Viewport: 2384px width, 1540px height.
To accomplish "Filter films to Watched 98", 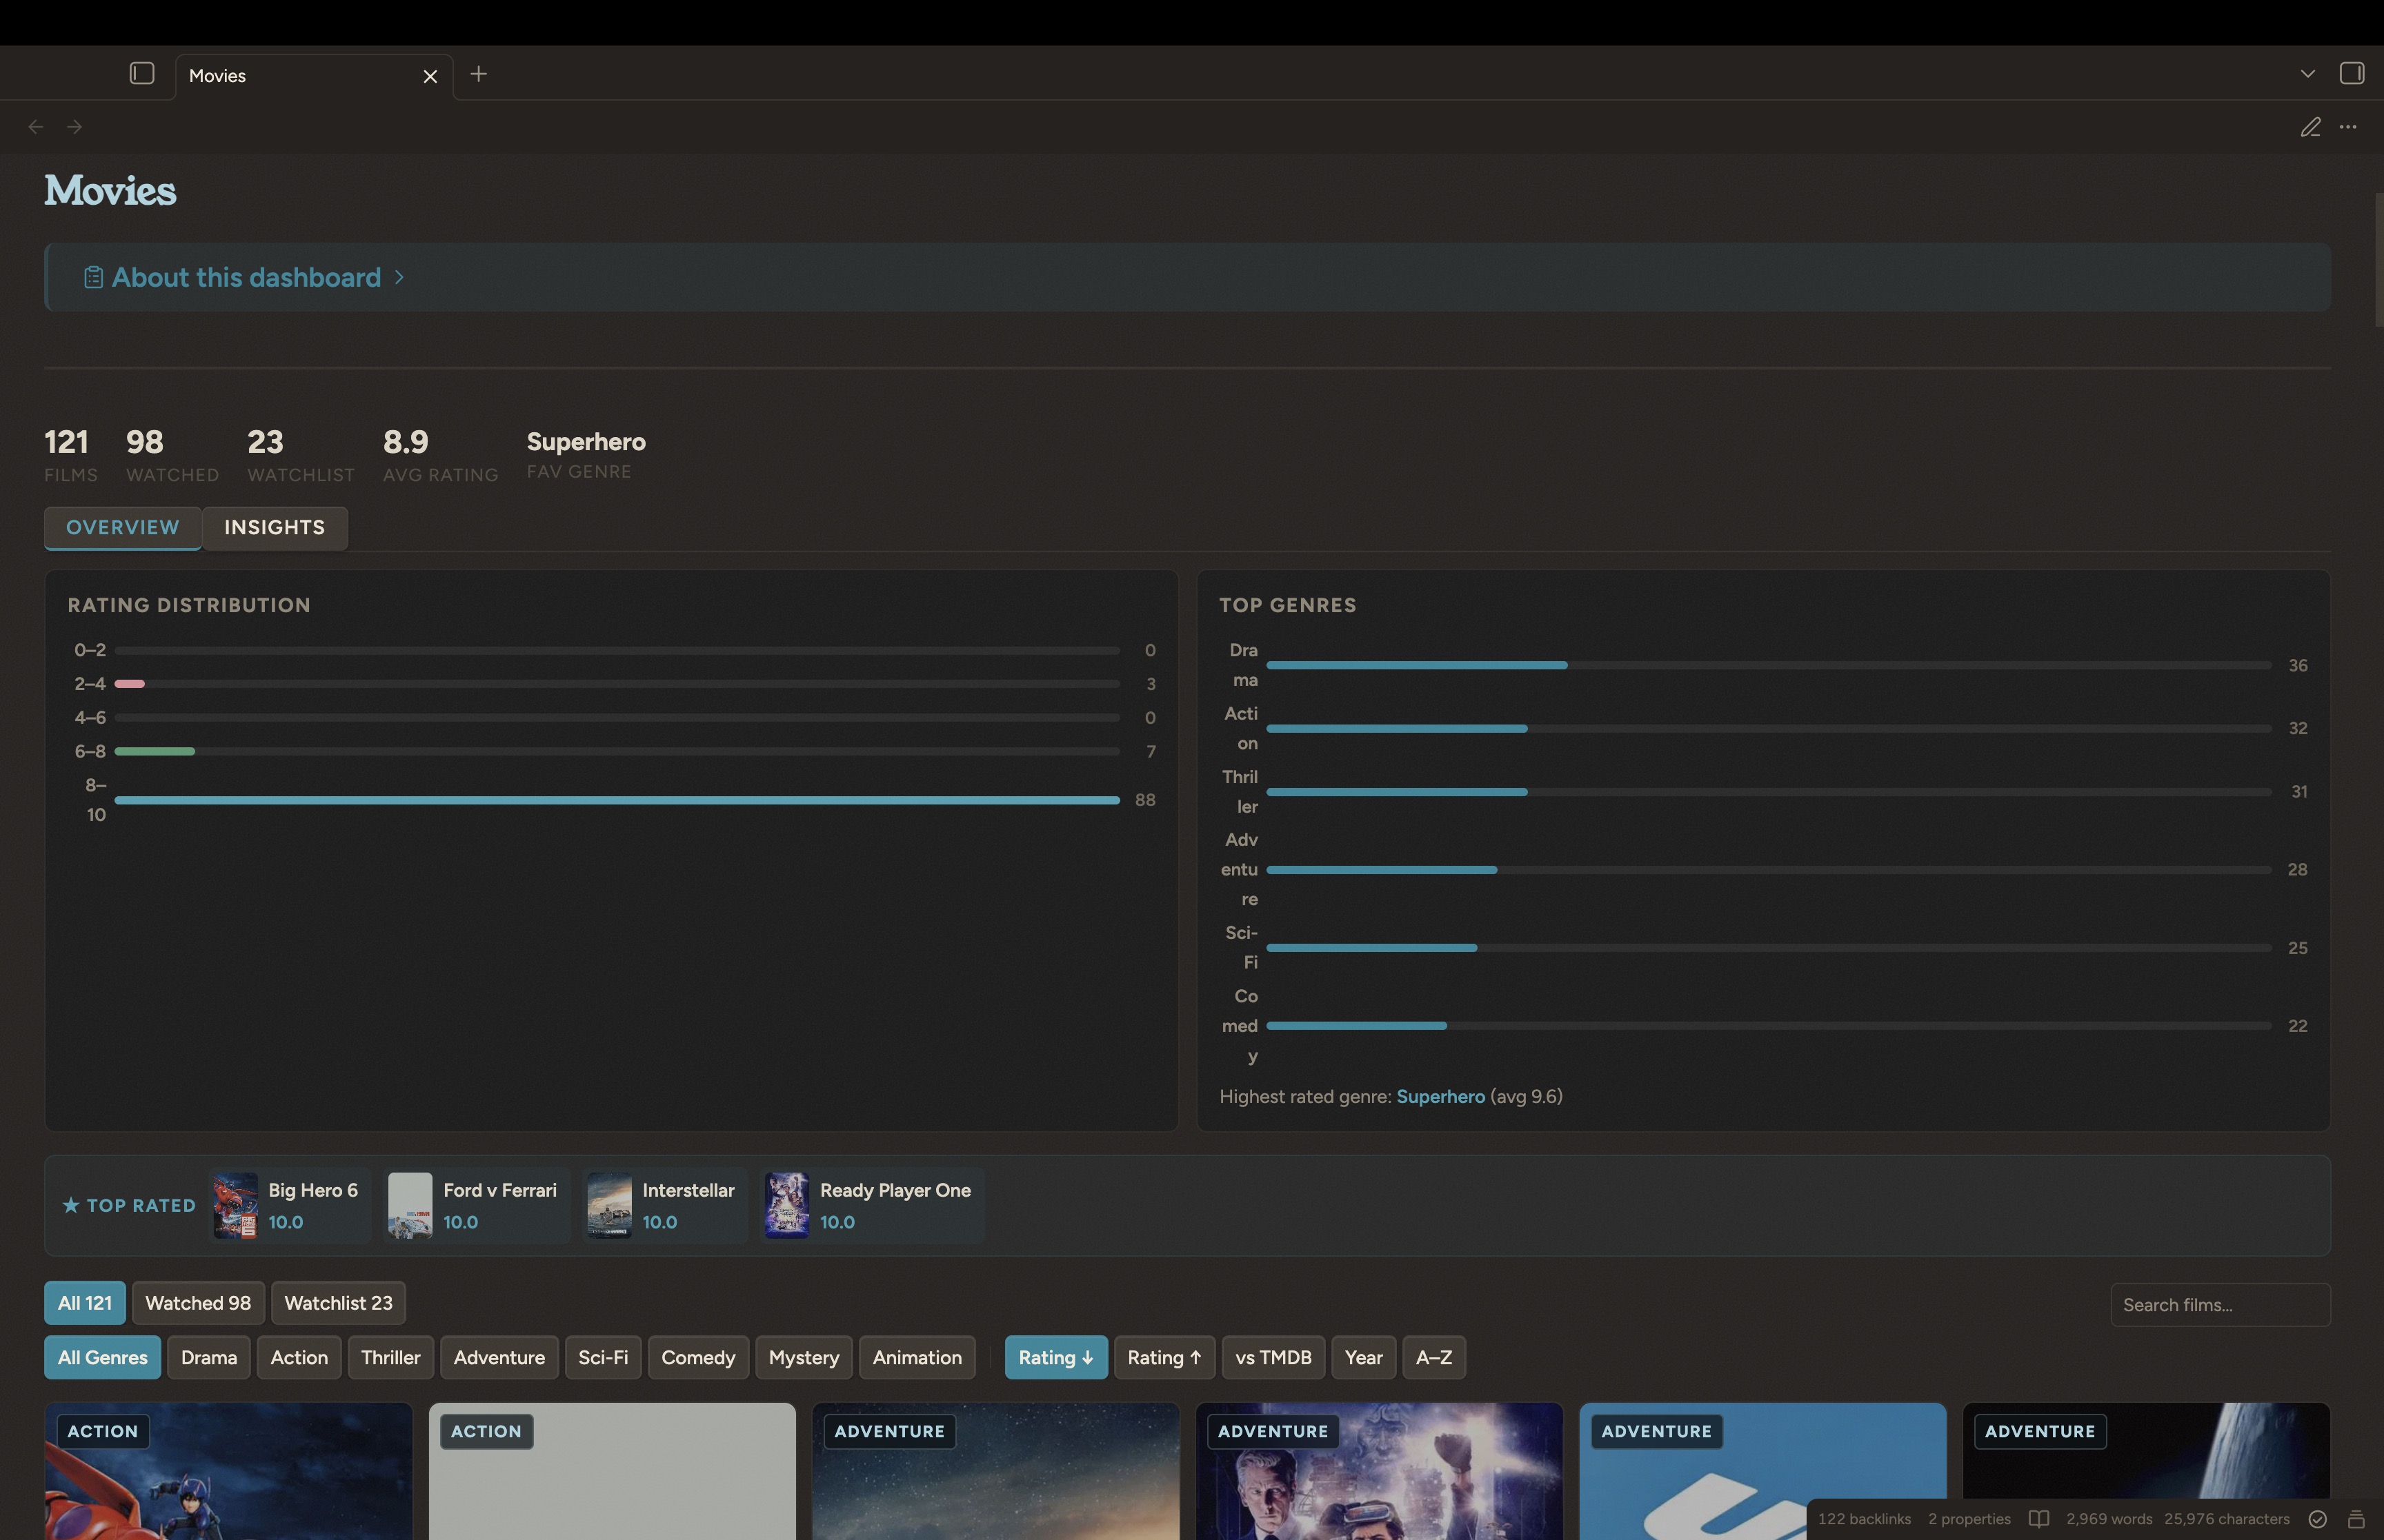I will (x=198, y=1303).
